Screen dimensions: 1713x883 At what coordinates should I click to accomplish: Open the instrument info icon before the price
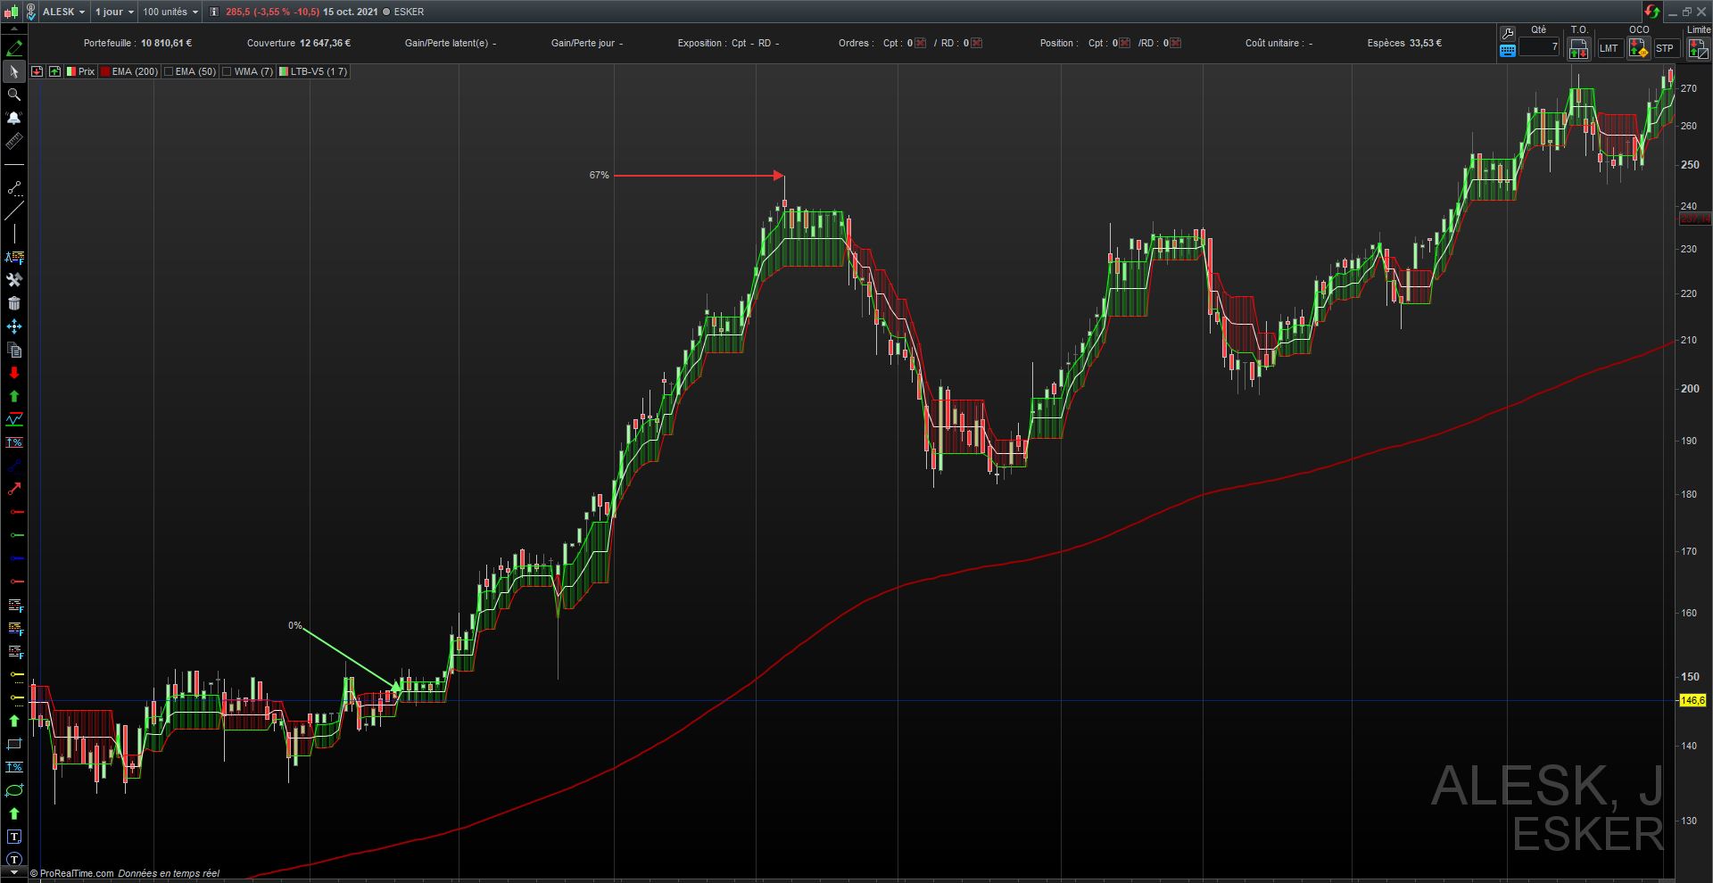pyautogui.click(x=214, y=12)
